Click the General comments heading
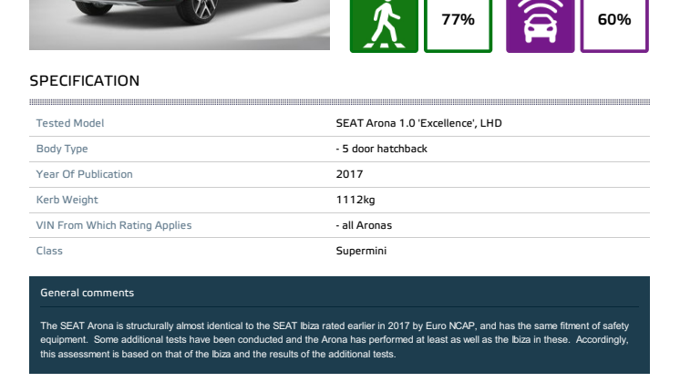The width and height of the screenshot is (680, 382). point(87,293)
